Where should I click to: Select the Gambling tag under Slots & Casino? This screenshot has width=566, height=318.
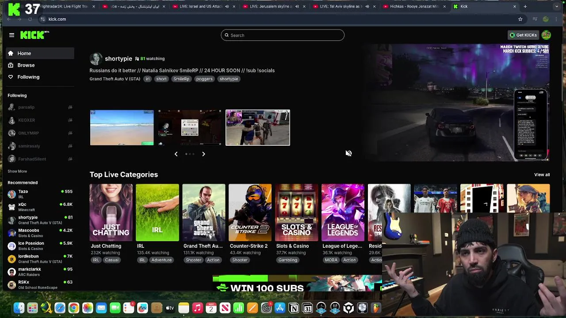(288, 260)
